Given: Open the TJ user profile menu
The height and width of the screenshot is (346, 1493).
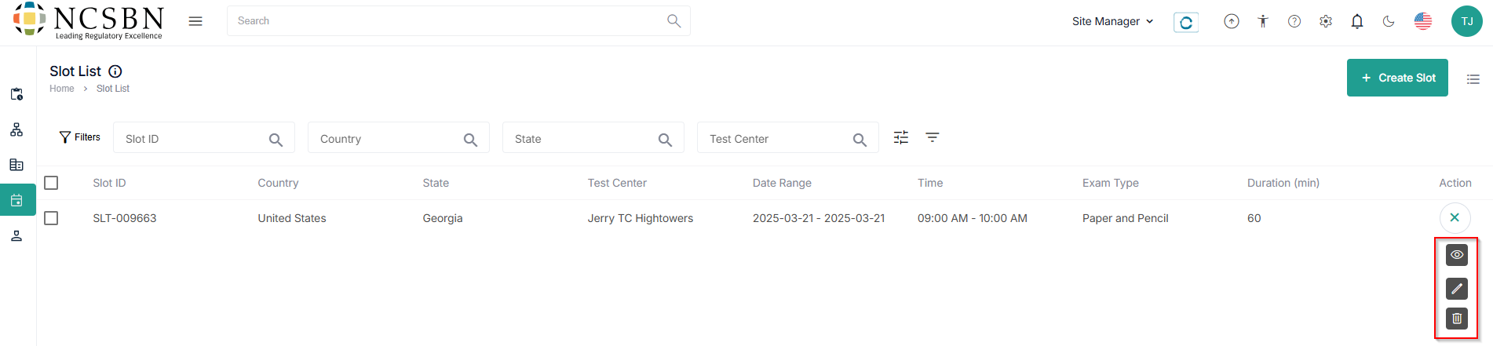Looking at the screenshot, I should 1466,21.
